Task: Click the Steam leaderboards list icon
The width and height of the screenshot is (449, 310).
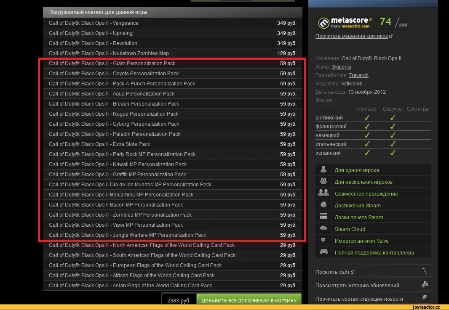Action: (323, 217)
